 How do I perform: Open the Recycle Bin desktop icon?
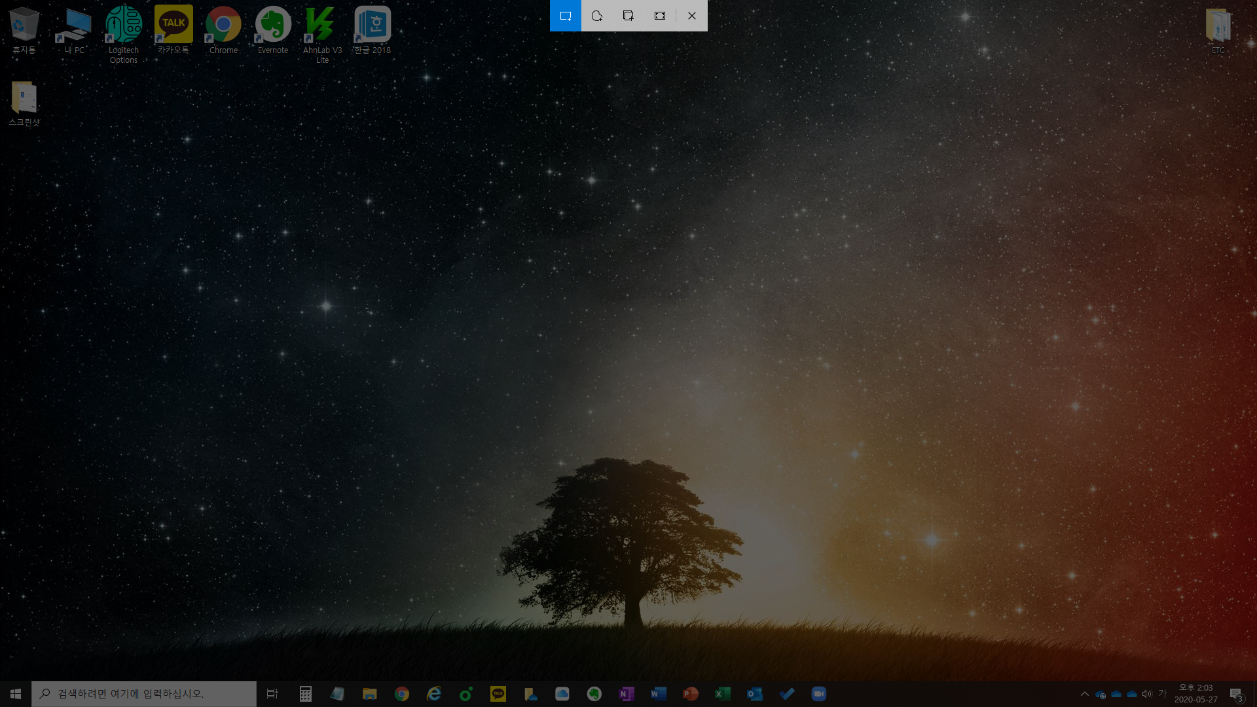coord(24,30)
